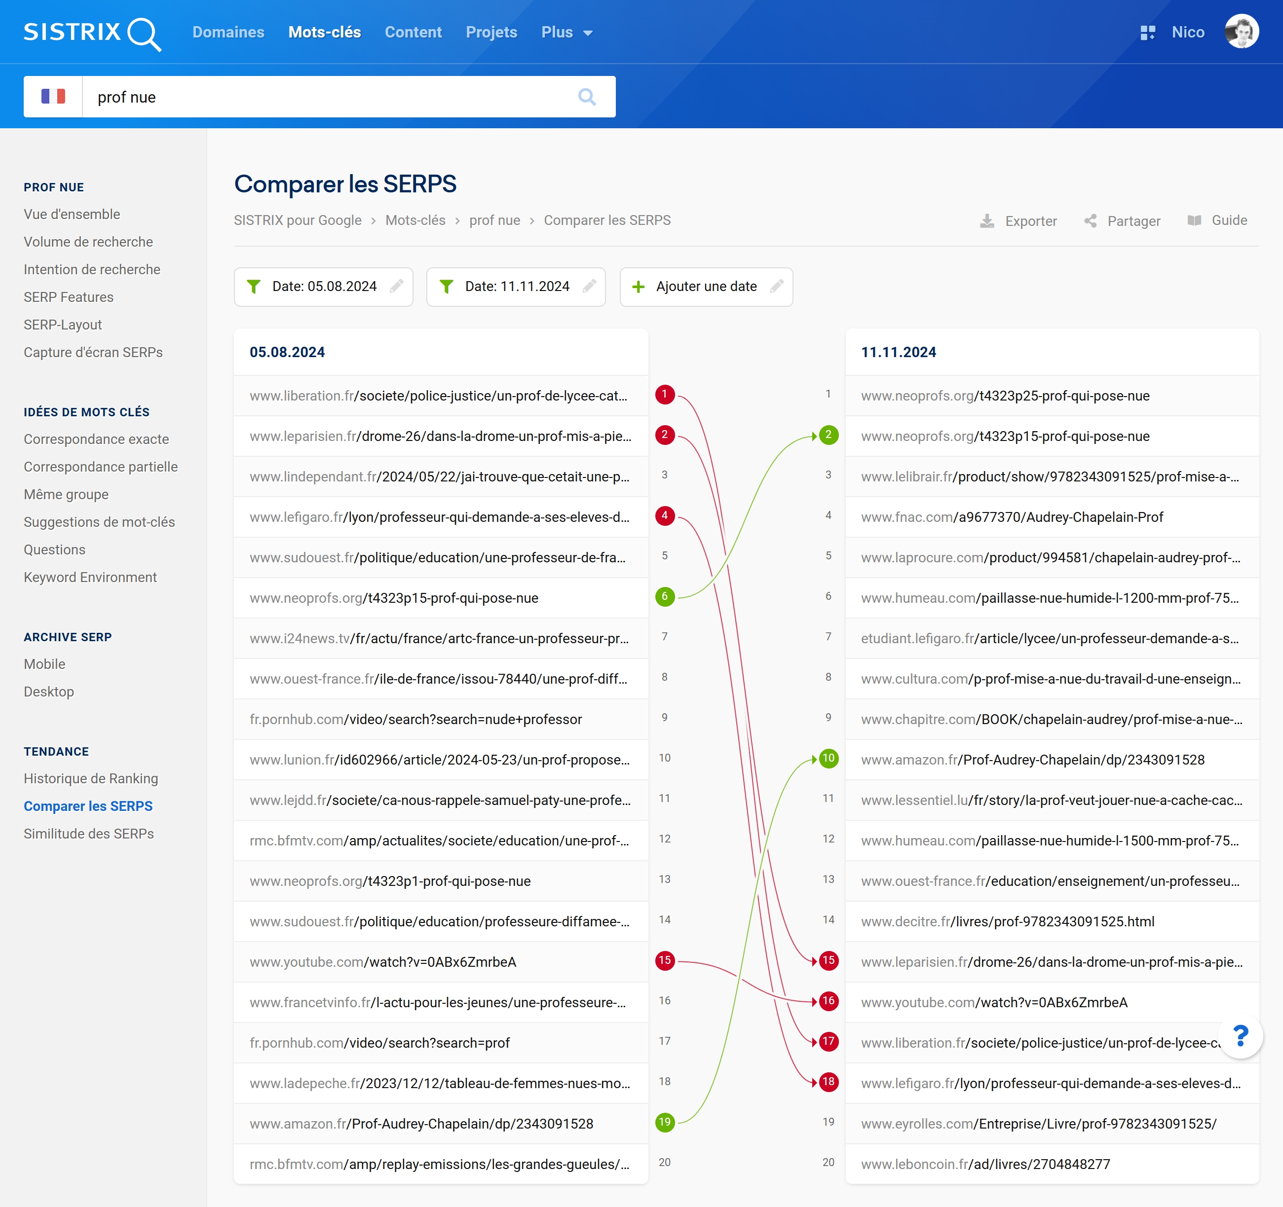The width and height of the screenshot is (1283, 1207).
Task: Click the green filter icon for 05.08.2024
Action: tap(254, 287)
